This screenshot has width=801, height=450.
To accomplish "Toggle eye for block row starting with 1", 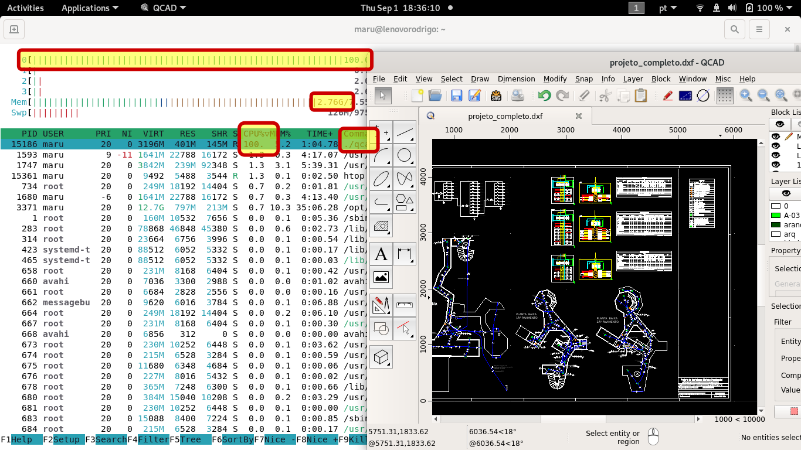I will (x=776, y=165).
